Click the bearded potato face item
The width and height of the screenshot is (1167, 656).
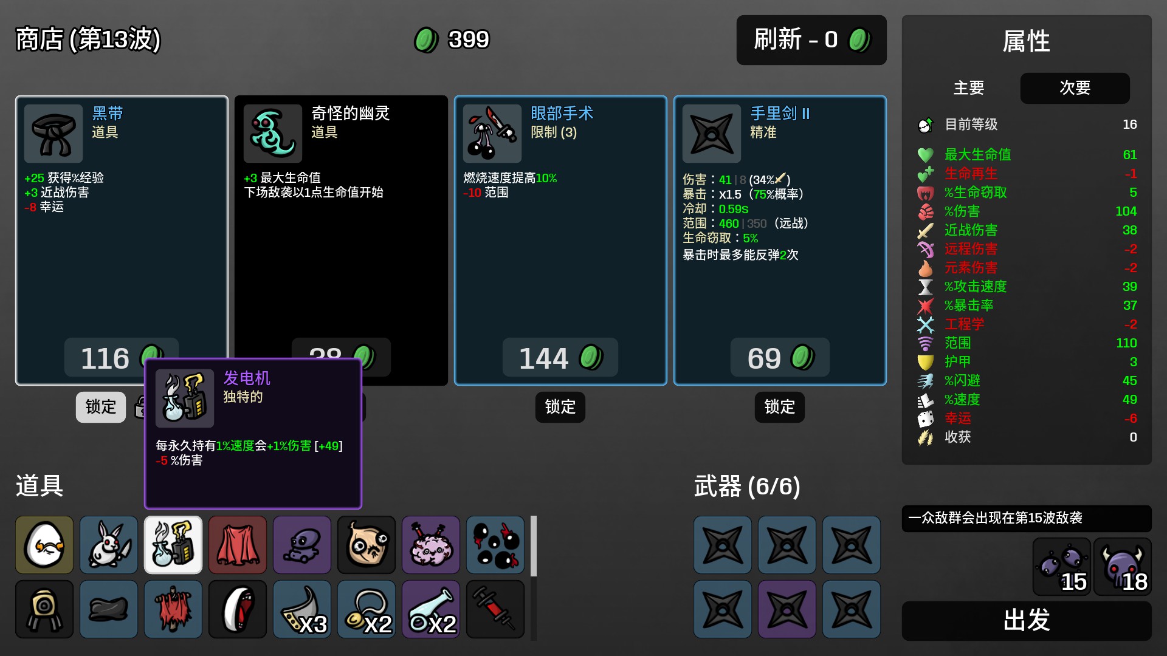point(367,545)
